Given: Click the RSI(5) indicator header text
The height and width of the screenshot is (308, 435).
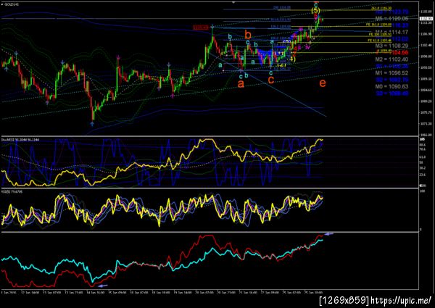Looking at the screenshot, I should point(12,191).
